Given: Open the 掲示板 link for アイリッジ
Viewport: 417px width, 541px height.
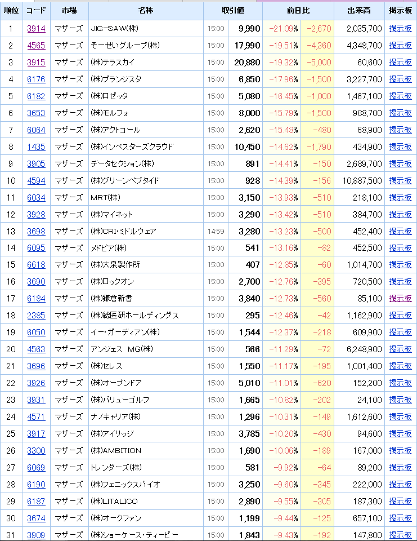Looking at the screenshot, I should (x=401, y=434).
